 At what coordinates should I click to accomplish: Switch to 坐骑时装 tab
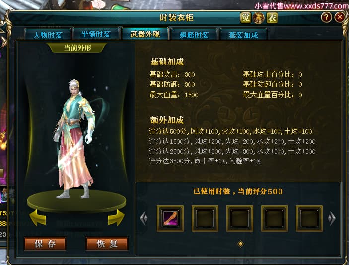[96, 34]
